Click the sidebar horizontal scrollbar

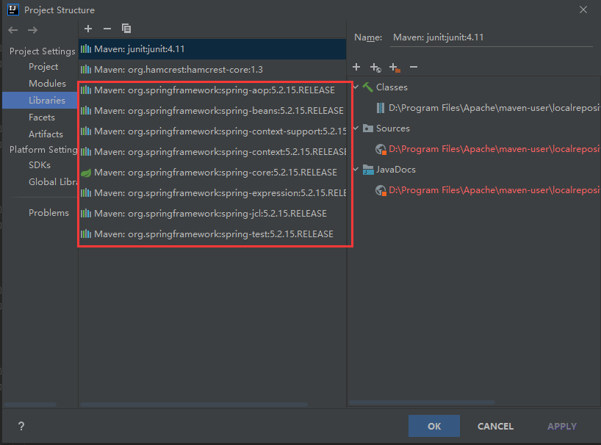pos(30,405)
